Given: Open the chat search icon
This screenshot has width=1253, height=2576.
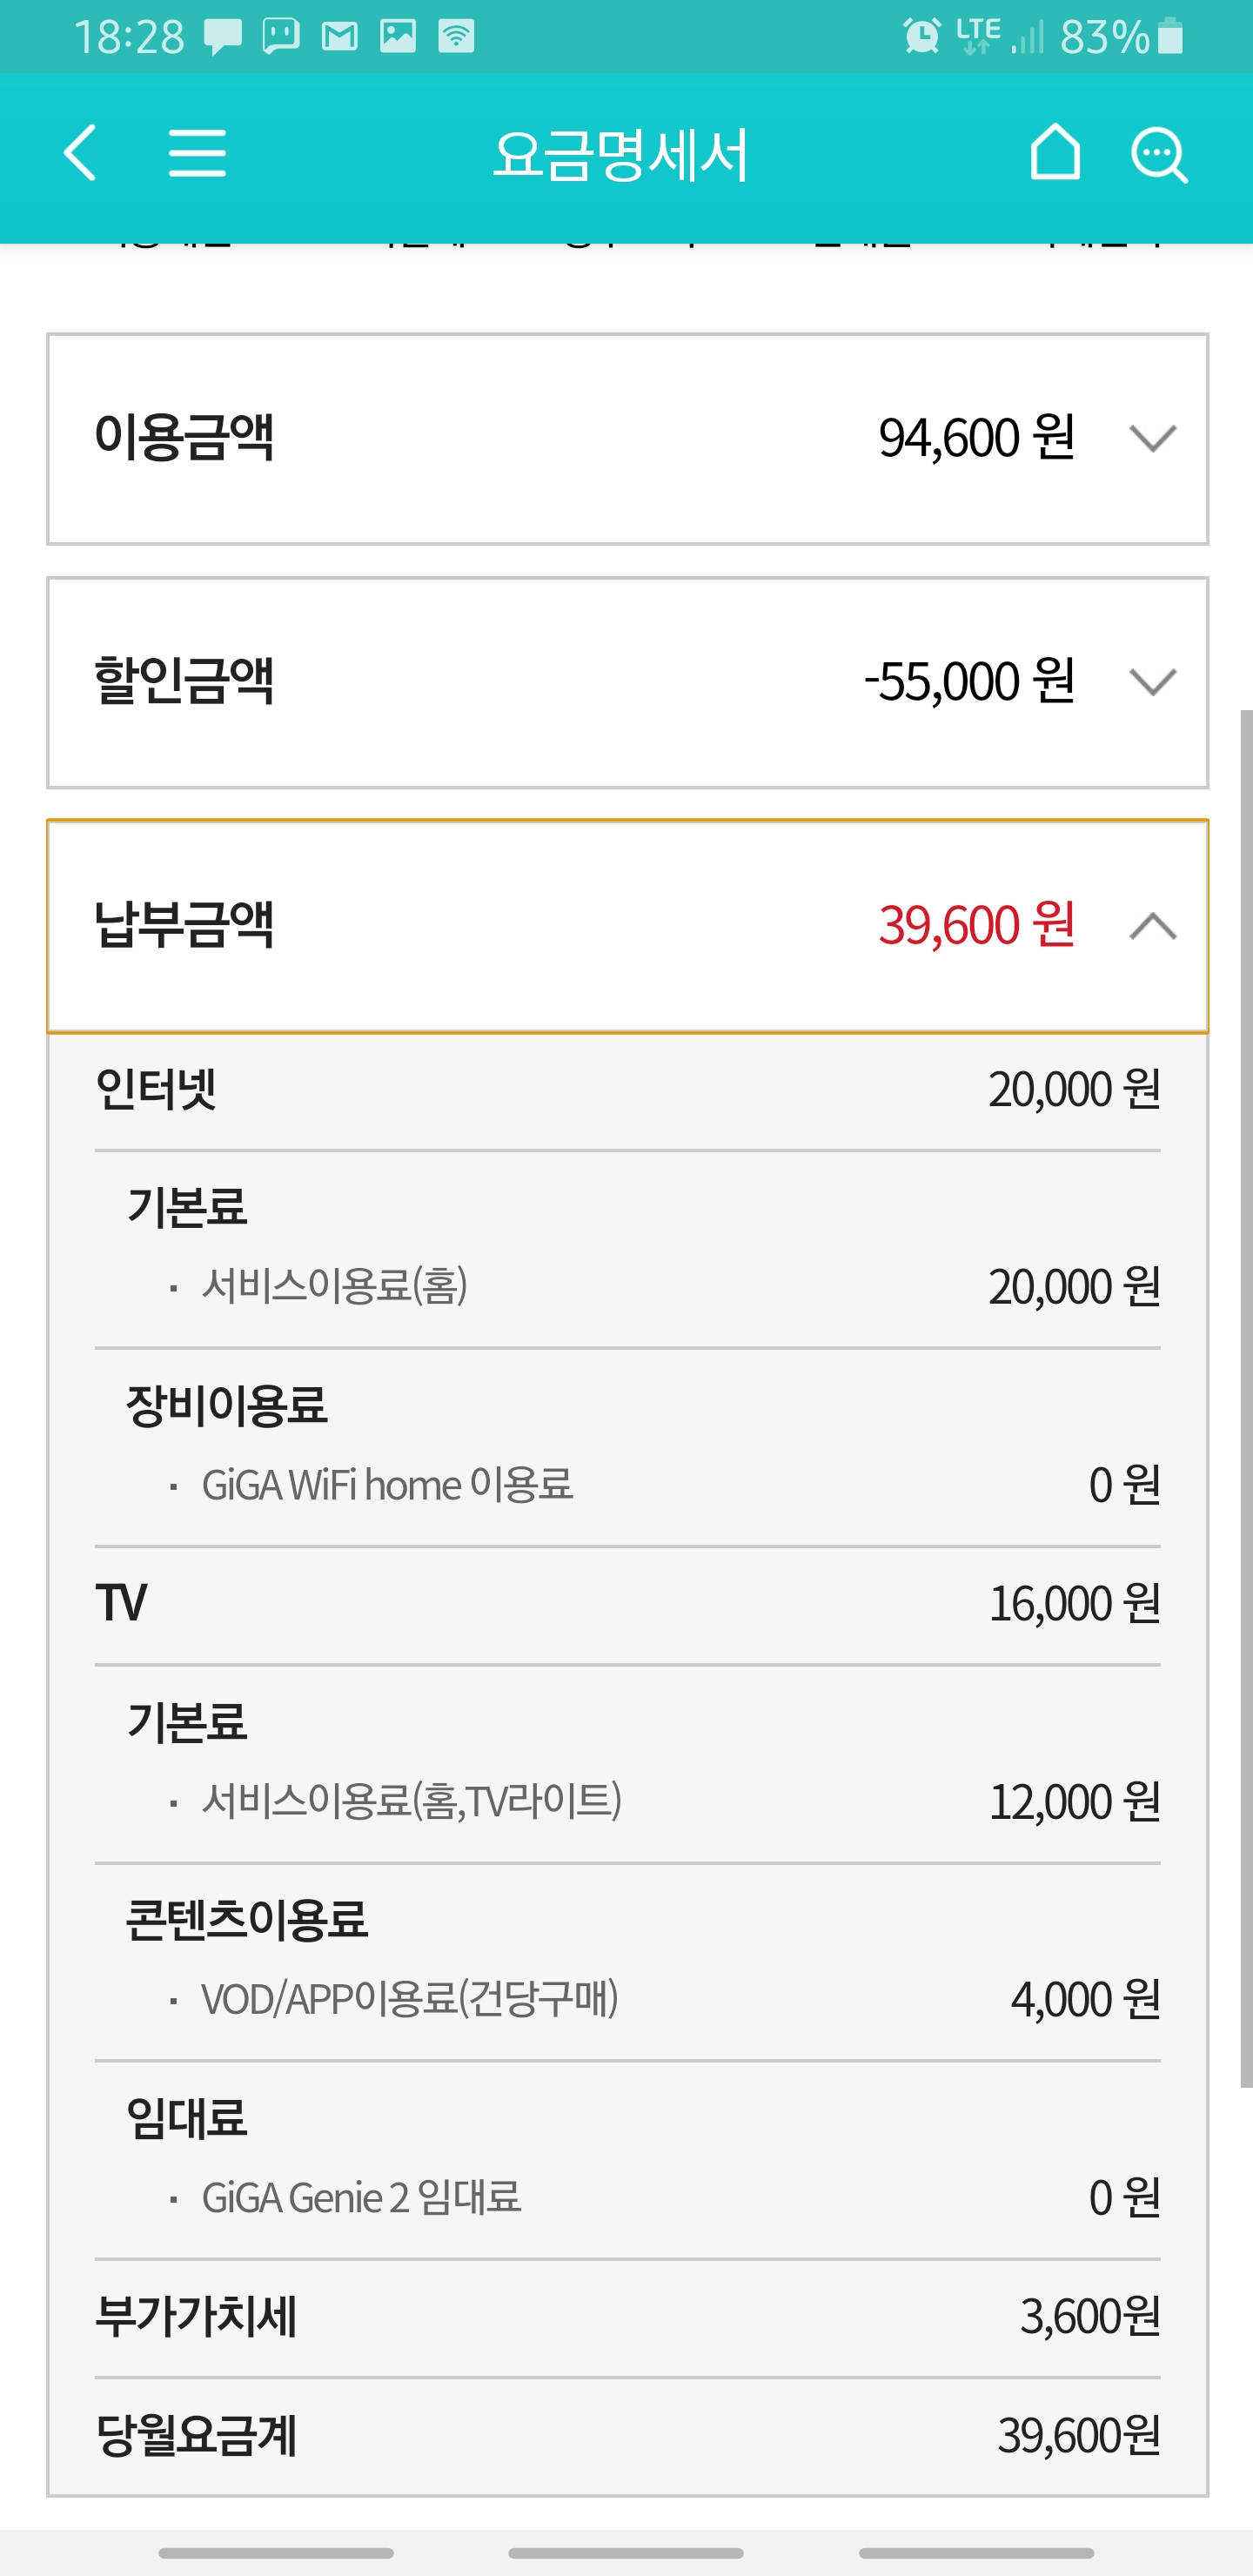Looking at the screenshot, I should pos(1158,155).
